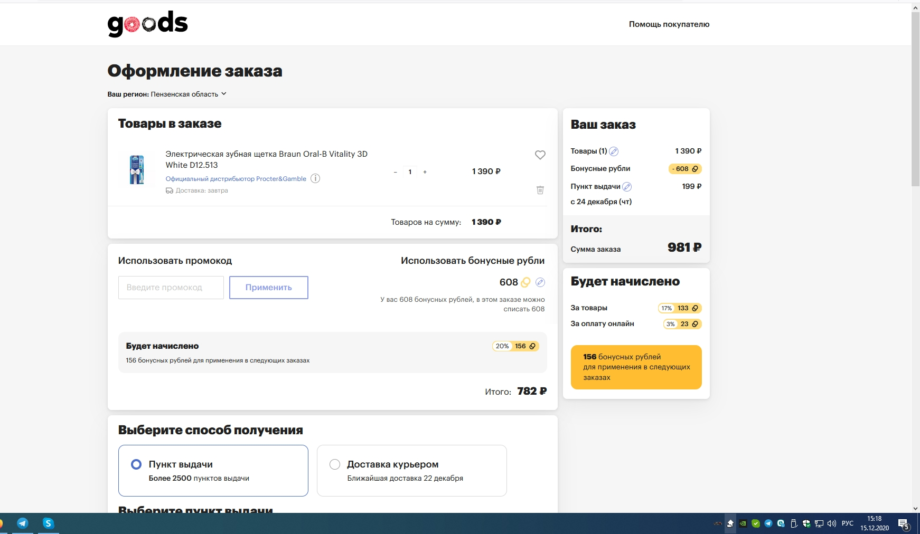920x534 pixels.
Task: Open the network icon in the system tray
Action: coord(819,523)
